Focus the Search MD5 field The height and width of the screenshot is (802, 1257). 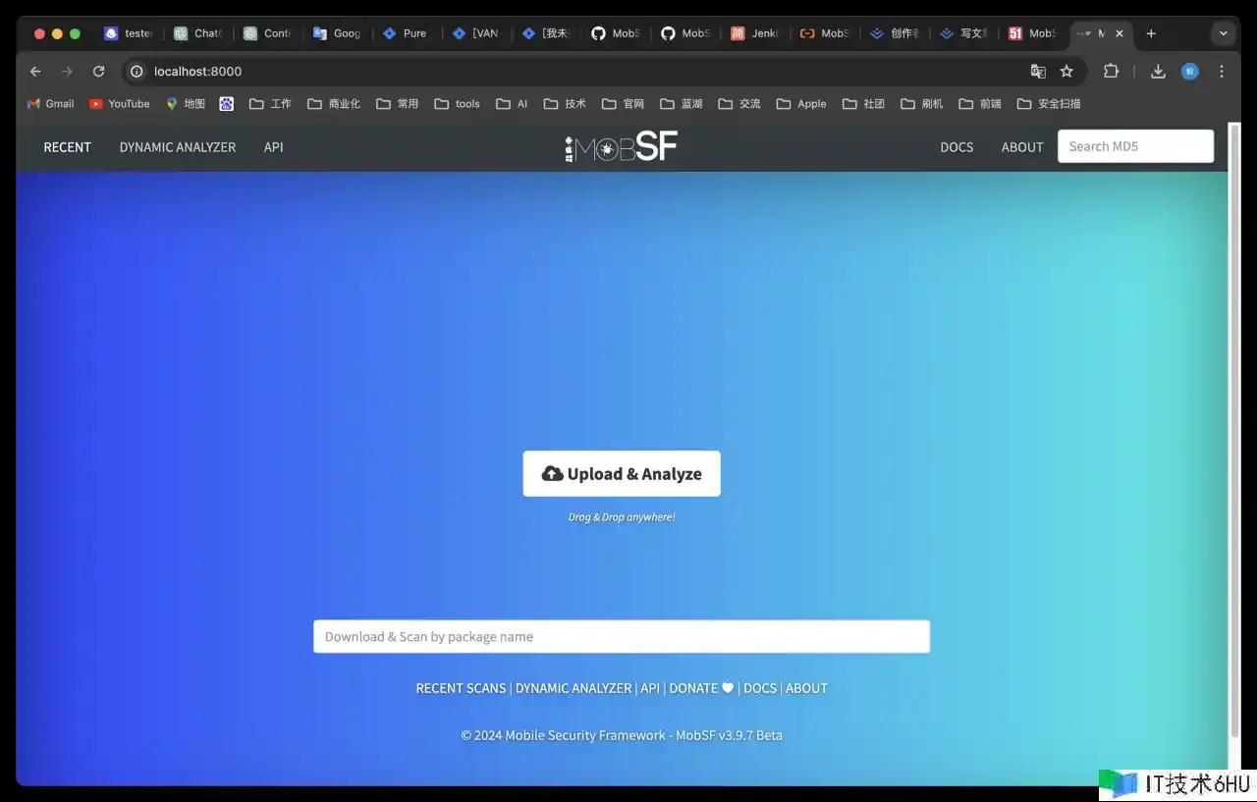1135,146
